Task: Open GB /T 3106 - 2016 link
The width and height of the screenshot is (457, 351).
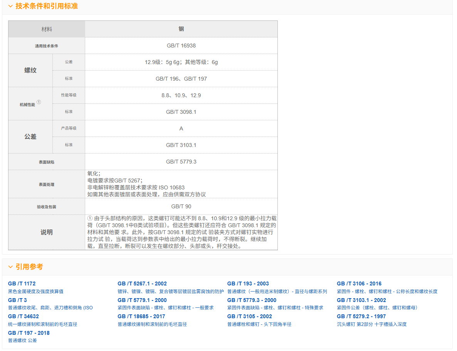Action: (x=359, y=283)
